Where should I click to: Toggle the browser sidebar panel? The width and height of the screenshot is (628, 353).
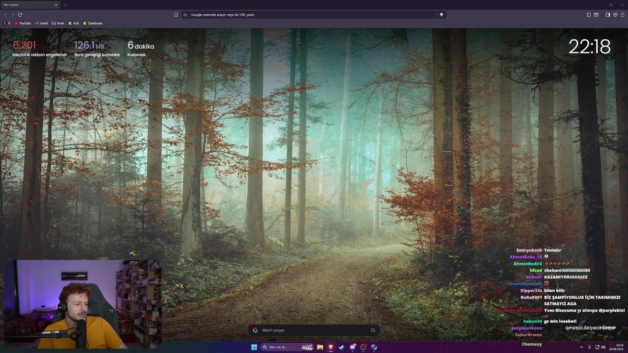[607, 15]
